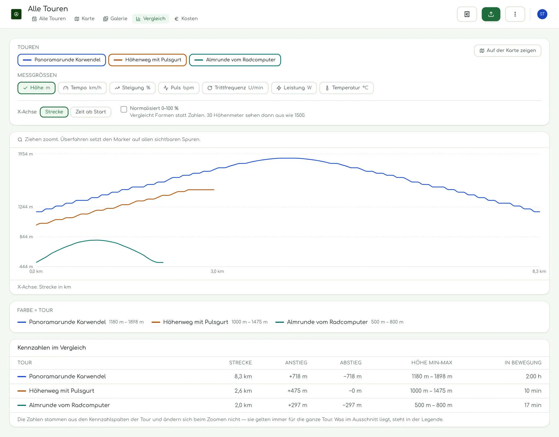Click the blue Panoramarunde curve peak in chart
Viewport: 559px width, 437px height.
click(288, 158)
